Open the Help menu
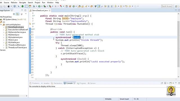Screen dimensions: 180x101 57,3
